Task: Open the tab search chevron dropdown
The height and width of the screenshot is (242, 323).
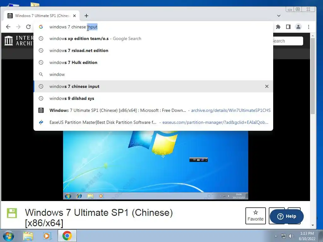Action: tap(279, 16)
